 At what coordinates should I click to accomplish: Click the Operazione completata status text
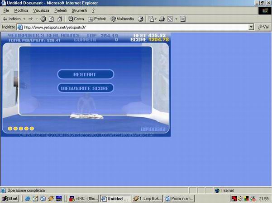tap(26, 190)
